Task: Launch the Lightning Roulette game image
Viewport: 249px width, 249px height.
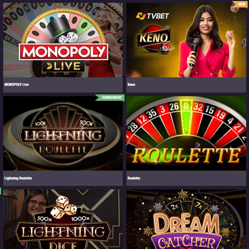Action: [x=63, y=133]
